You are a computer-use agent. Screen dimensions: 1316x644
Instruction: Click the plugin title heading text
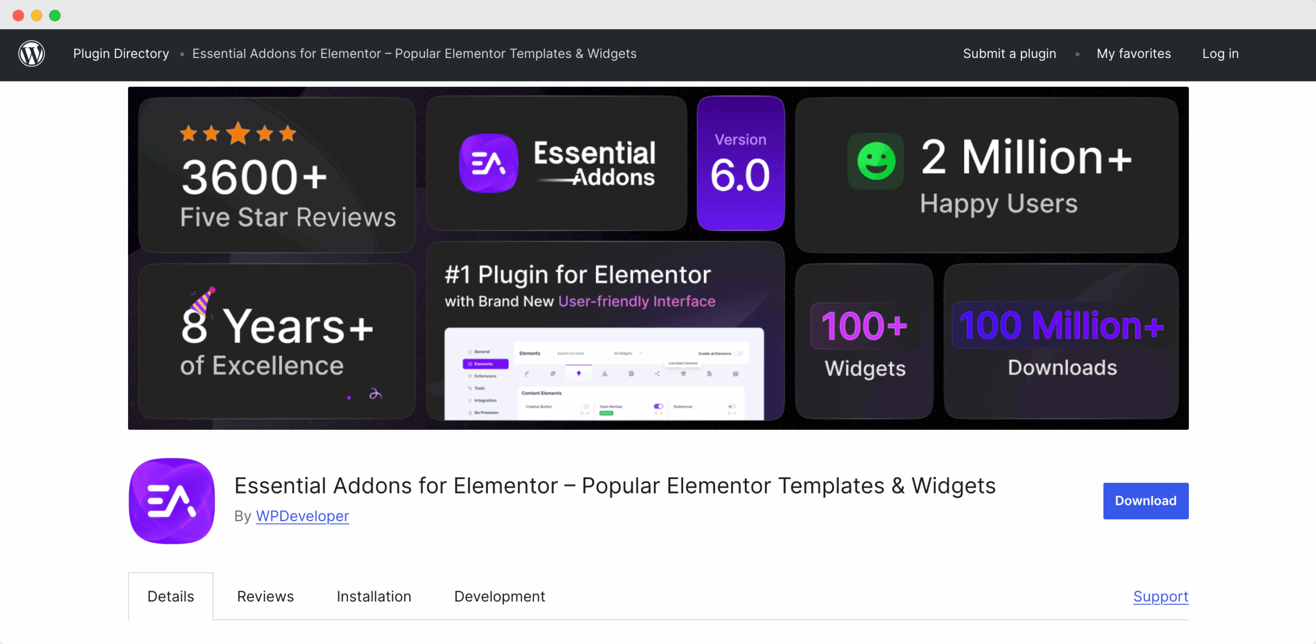click(615, 485)
